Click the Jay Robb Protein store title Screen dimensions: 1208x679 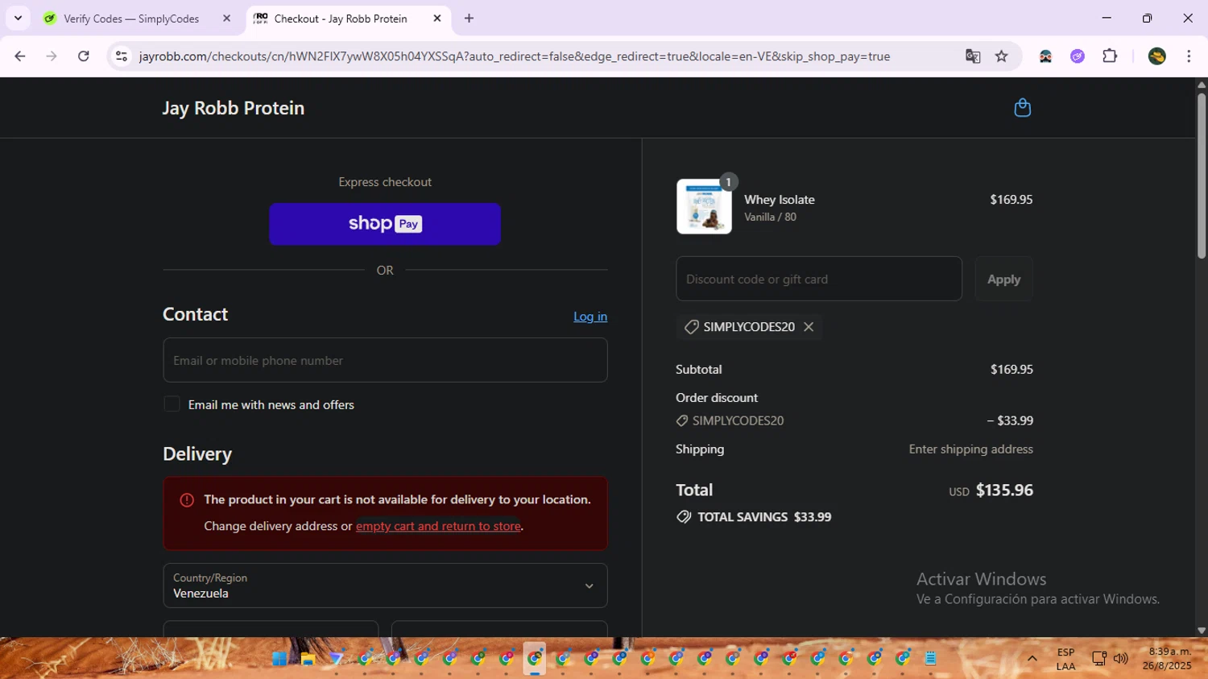click(x=234, y=108)
